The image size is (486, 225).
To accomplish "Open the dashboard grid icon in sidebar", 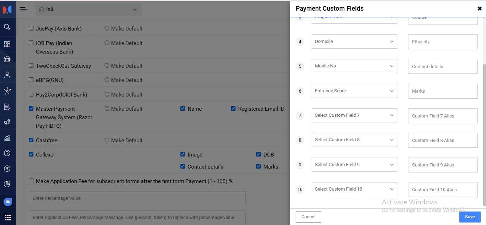I will pos(7,44).
